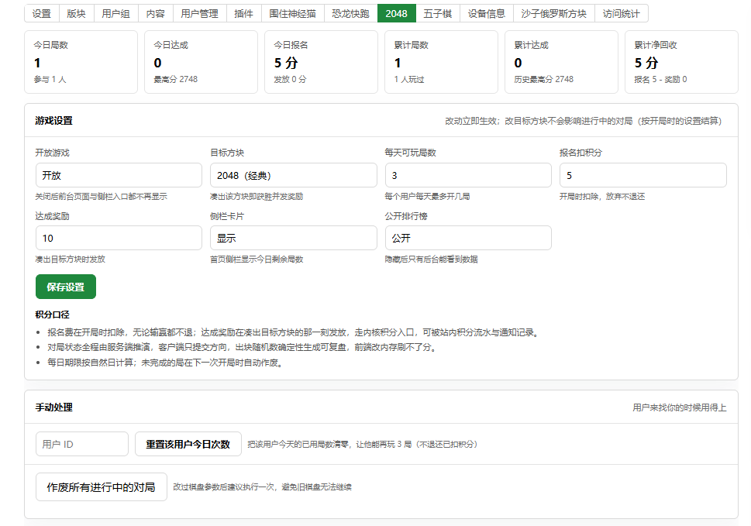Click the hint 凑出该方块即获胜并发奖励

pyautogui.click(x=257, y=196)
